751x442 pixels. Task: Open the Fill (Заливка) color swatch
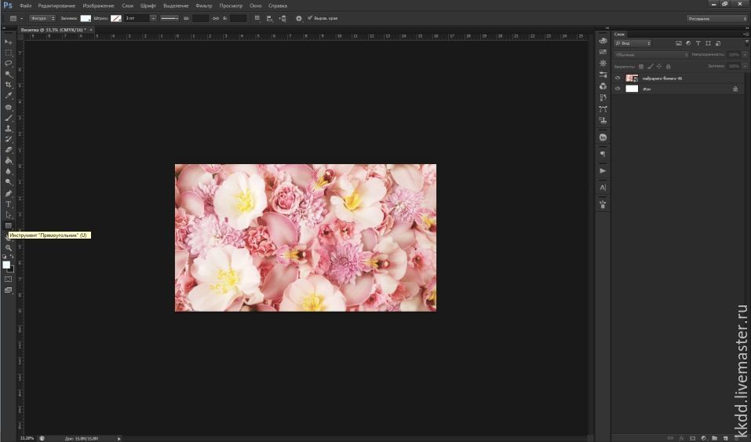tap(86, 18)
